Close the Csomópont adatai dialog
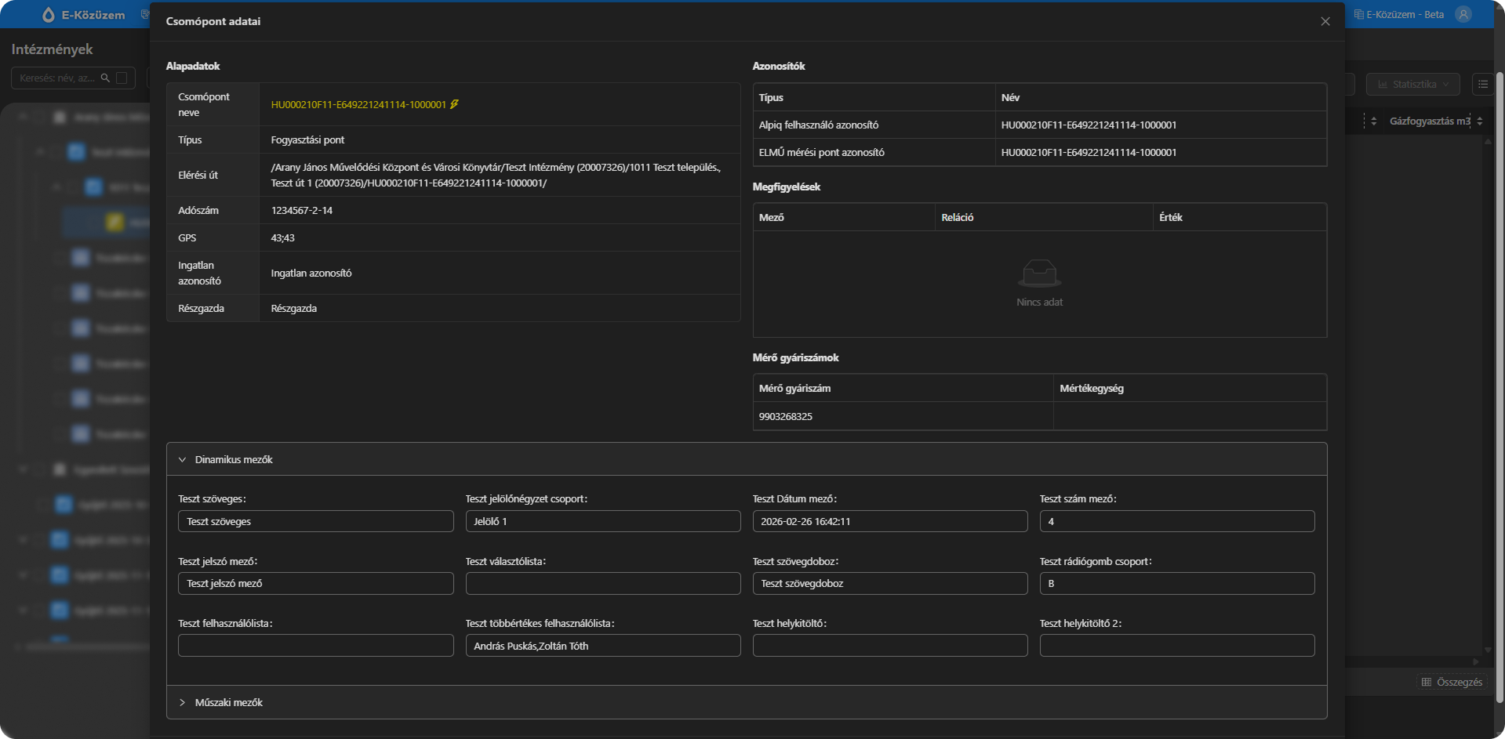The image size is (1505, 739). pyautogui.click(x=1325, y=21)
